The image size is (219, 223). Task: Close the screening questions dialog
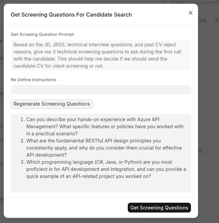coord(191,13)
